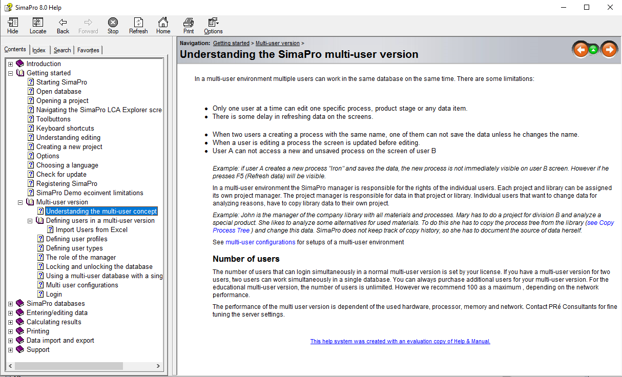The image size is (622, 377).
Task: Collapse the Multi-user version tree node
Action: click(20, 202)
